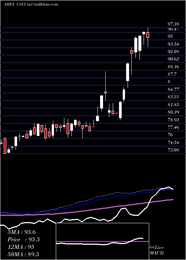Click the 78.93 price axis label
Viewport: 186px width, 260px height.
pos(173,120)
